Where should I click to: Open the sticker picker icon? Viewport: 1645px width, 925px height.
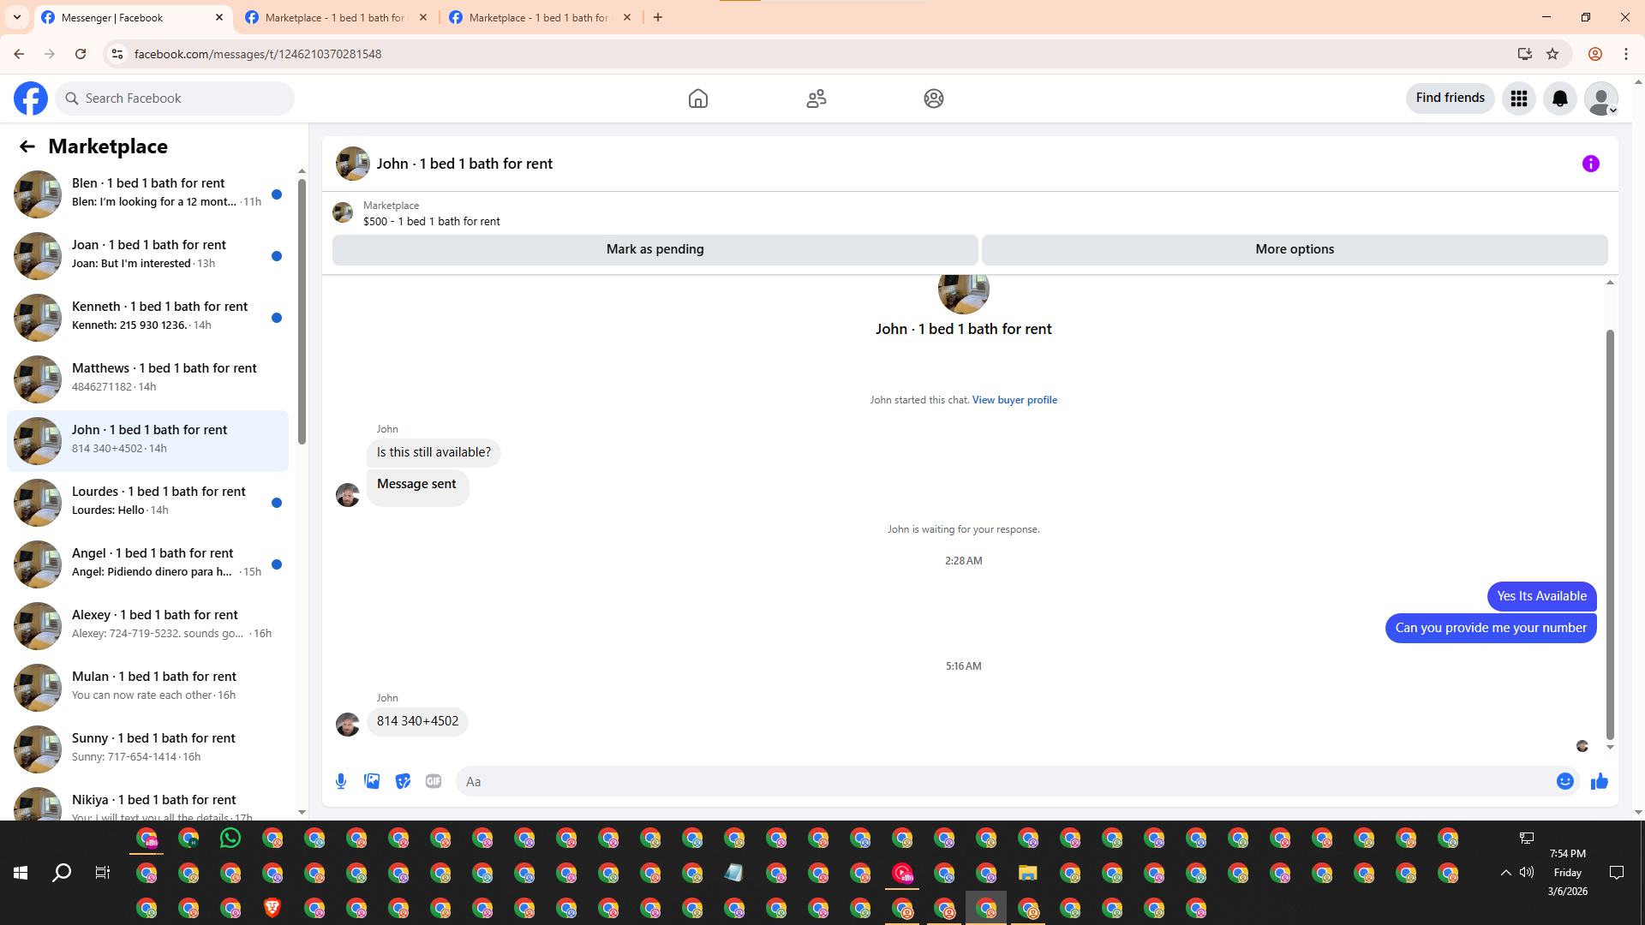pyautogui.click(x=403, y=781)
